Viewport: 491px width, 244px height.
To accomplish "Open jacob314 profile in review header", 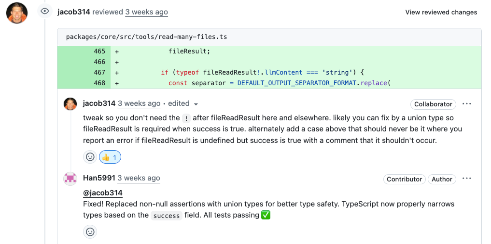I will point(73,12).
